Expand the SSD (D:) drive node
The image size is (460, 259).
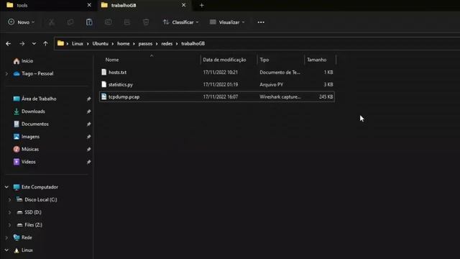tap(9, 212)
